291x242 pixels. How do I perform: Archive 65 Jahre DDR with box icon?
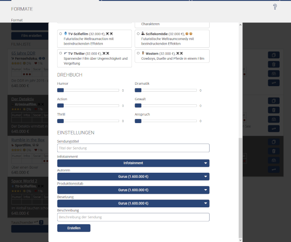click(274, 74)
